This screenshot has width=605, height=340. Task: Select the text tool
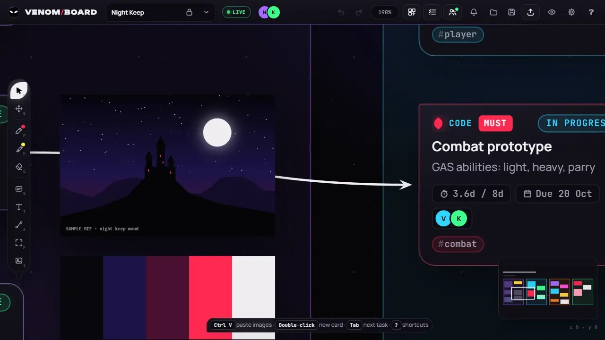(x=19, y=207)
